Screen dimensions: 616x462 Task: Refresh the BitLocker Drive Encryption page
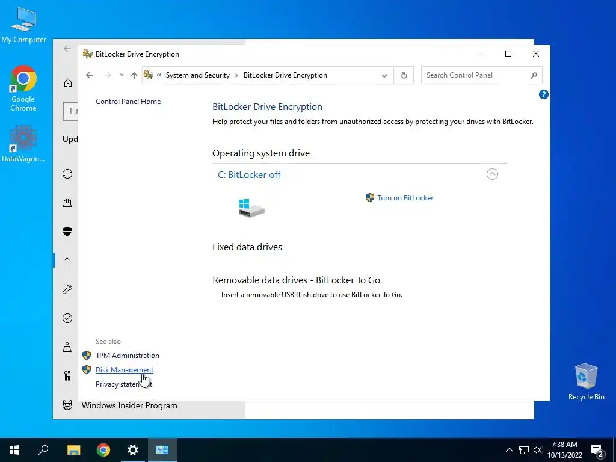[404, 75]
